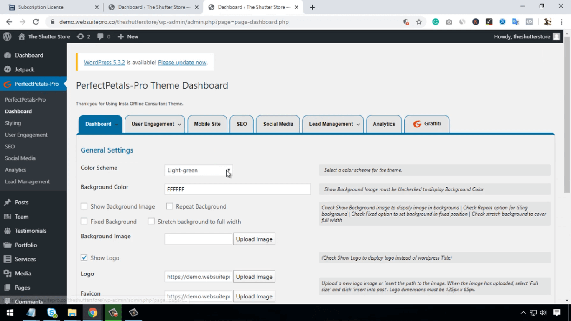Click the Please update now link

pos(182,62)
